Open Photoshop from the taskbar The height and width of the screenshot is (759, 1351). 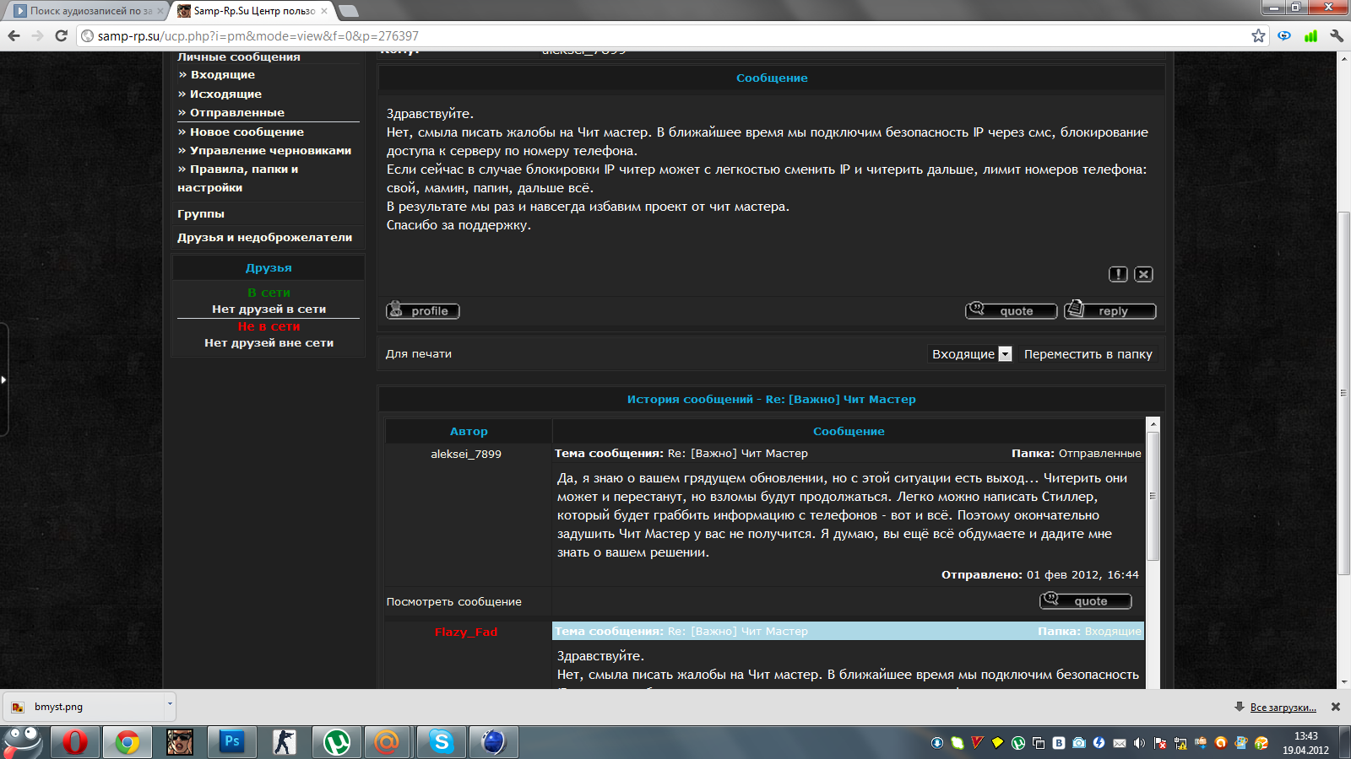tap(231, 742)
